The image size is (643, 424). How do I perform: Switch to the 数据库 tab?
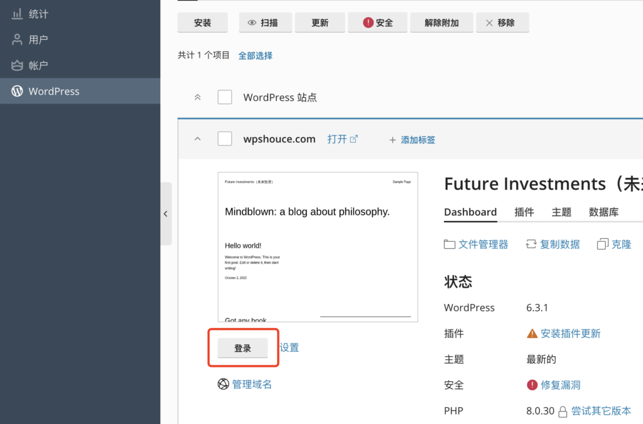(603, 212)
